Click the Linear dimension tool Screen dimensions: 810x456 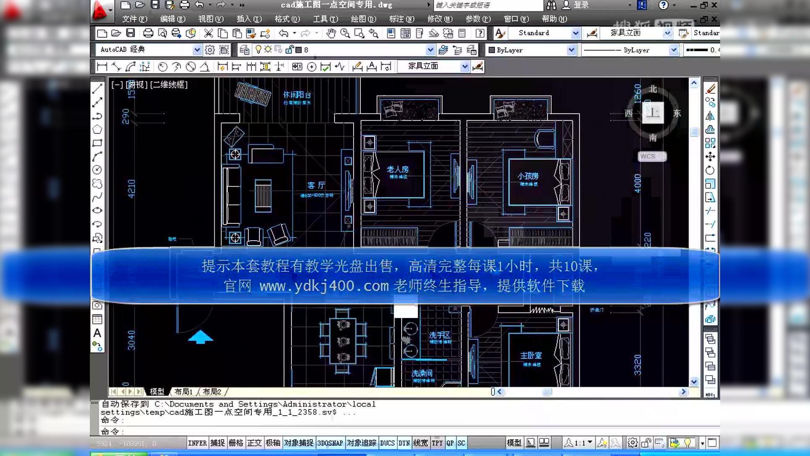[102, 67]
